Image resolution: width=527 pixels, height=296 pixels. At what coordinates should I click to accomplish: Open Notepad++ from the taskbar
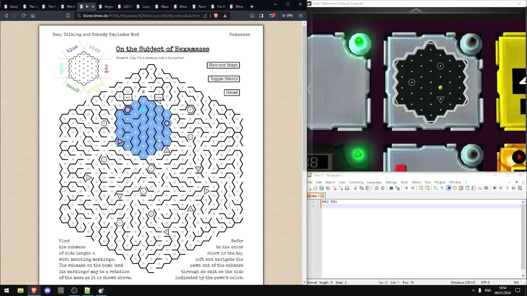coord(87,291)
